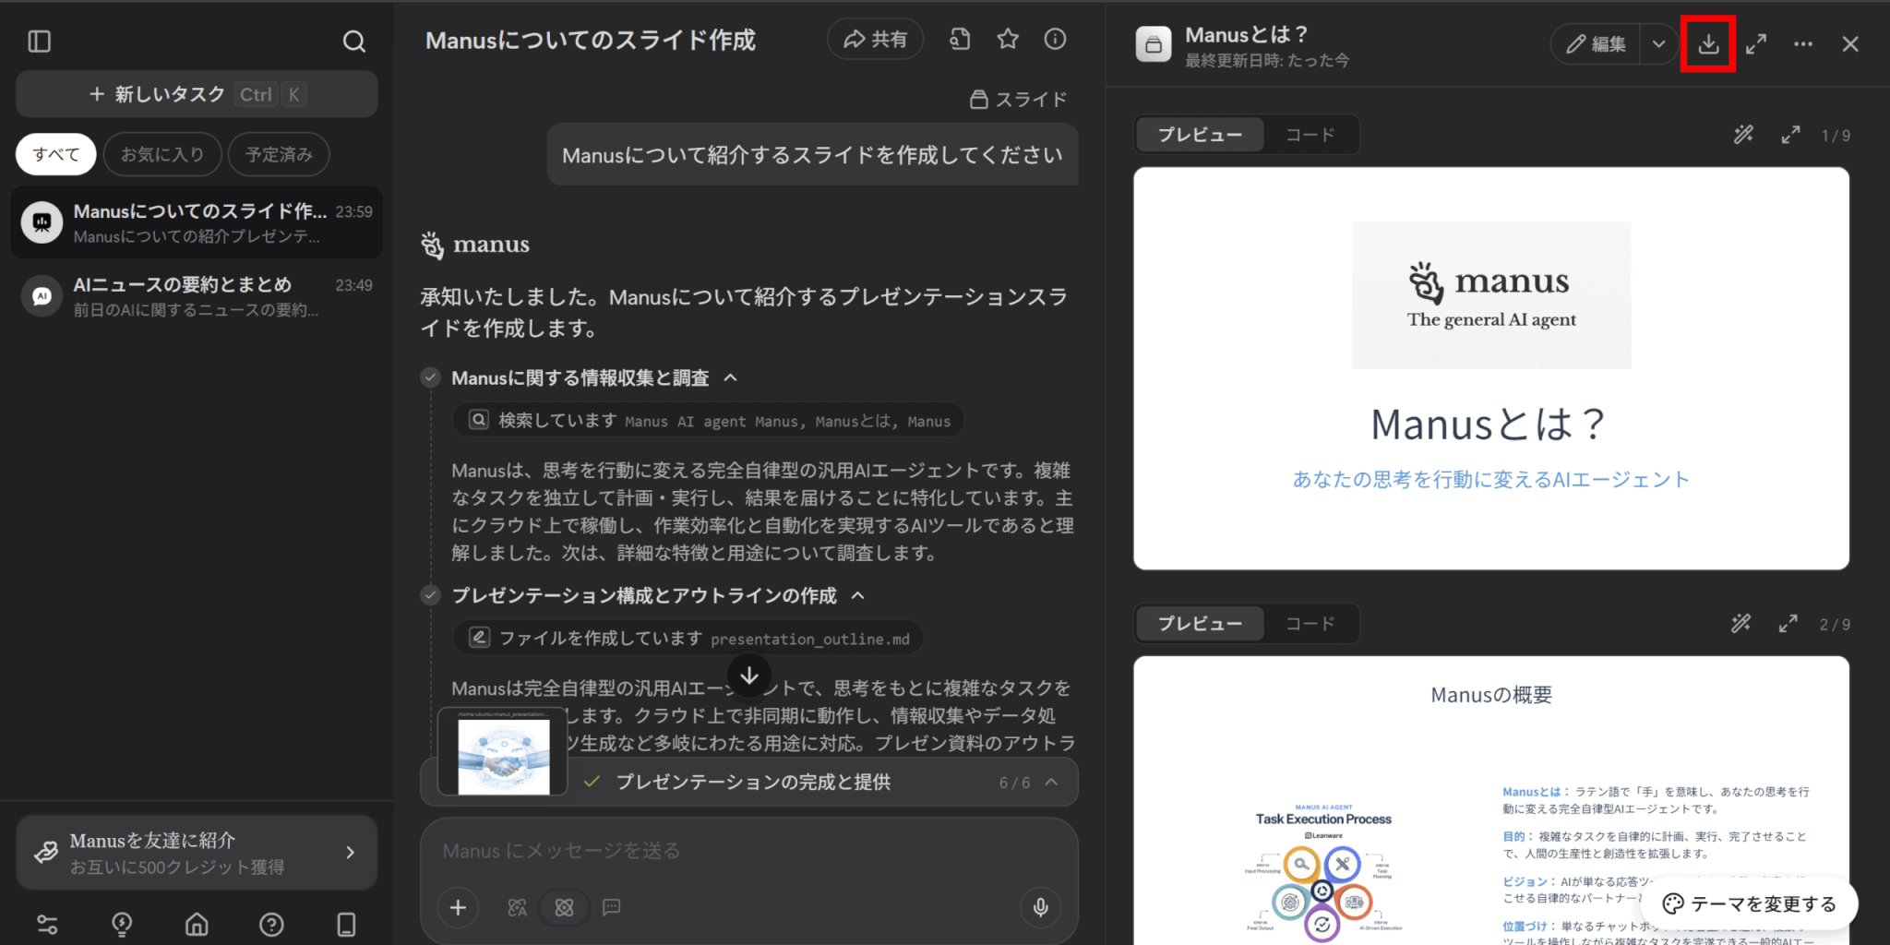This screenshot has width=1890, height=945.
Task: Click the plus attachment button in composer
Action: 458,908
